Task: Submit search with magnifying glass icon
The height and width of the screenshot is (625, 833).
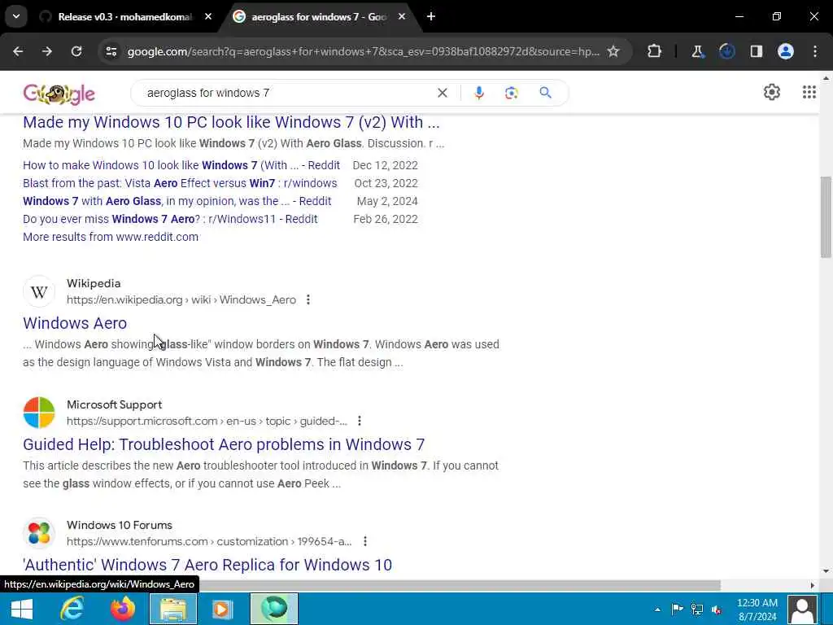Action: (x=545, y=93)
